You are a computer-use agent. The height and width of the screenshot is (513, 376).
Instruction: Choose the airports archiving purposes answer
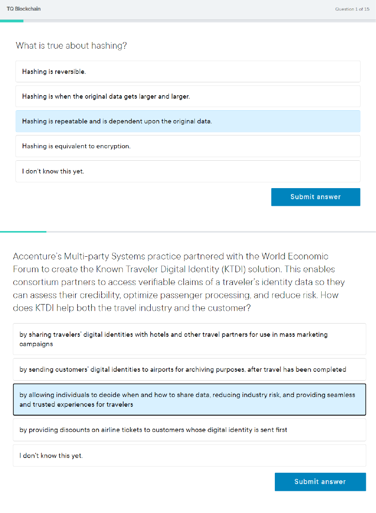click(189, 370)
